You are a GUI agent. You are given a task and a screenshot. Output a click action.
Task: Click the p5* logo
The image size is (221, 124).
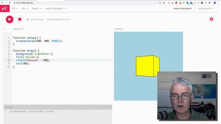5,8
